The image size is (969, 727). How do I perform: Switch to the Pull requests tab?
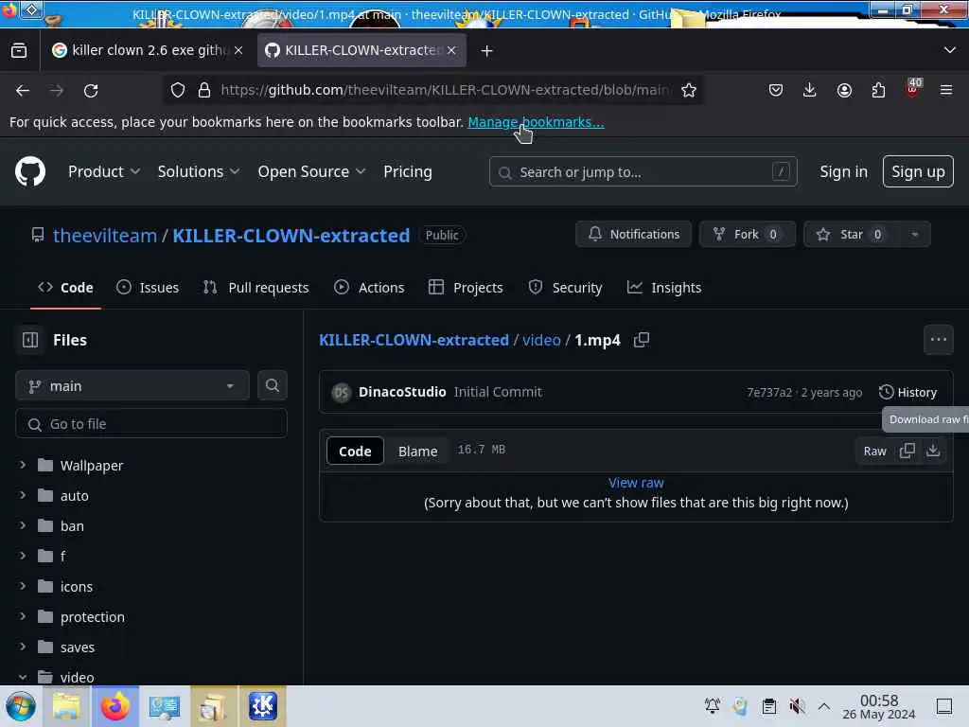pyautogui.click(x=255, y=288)
